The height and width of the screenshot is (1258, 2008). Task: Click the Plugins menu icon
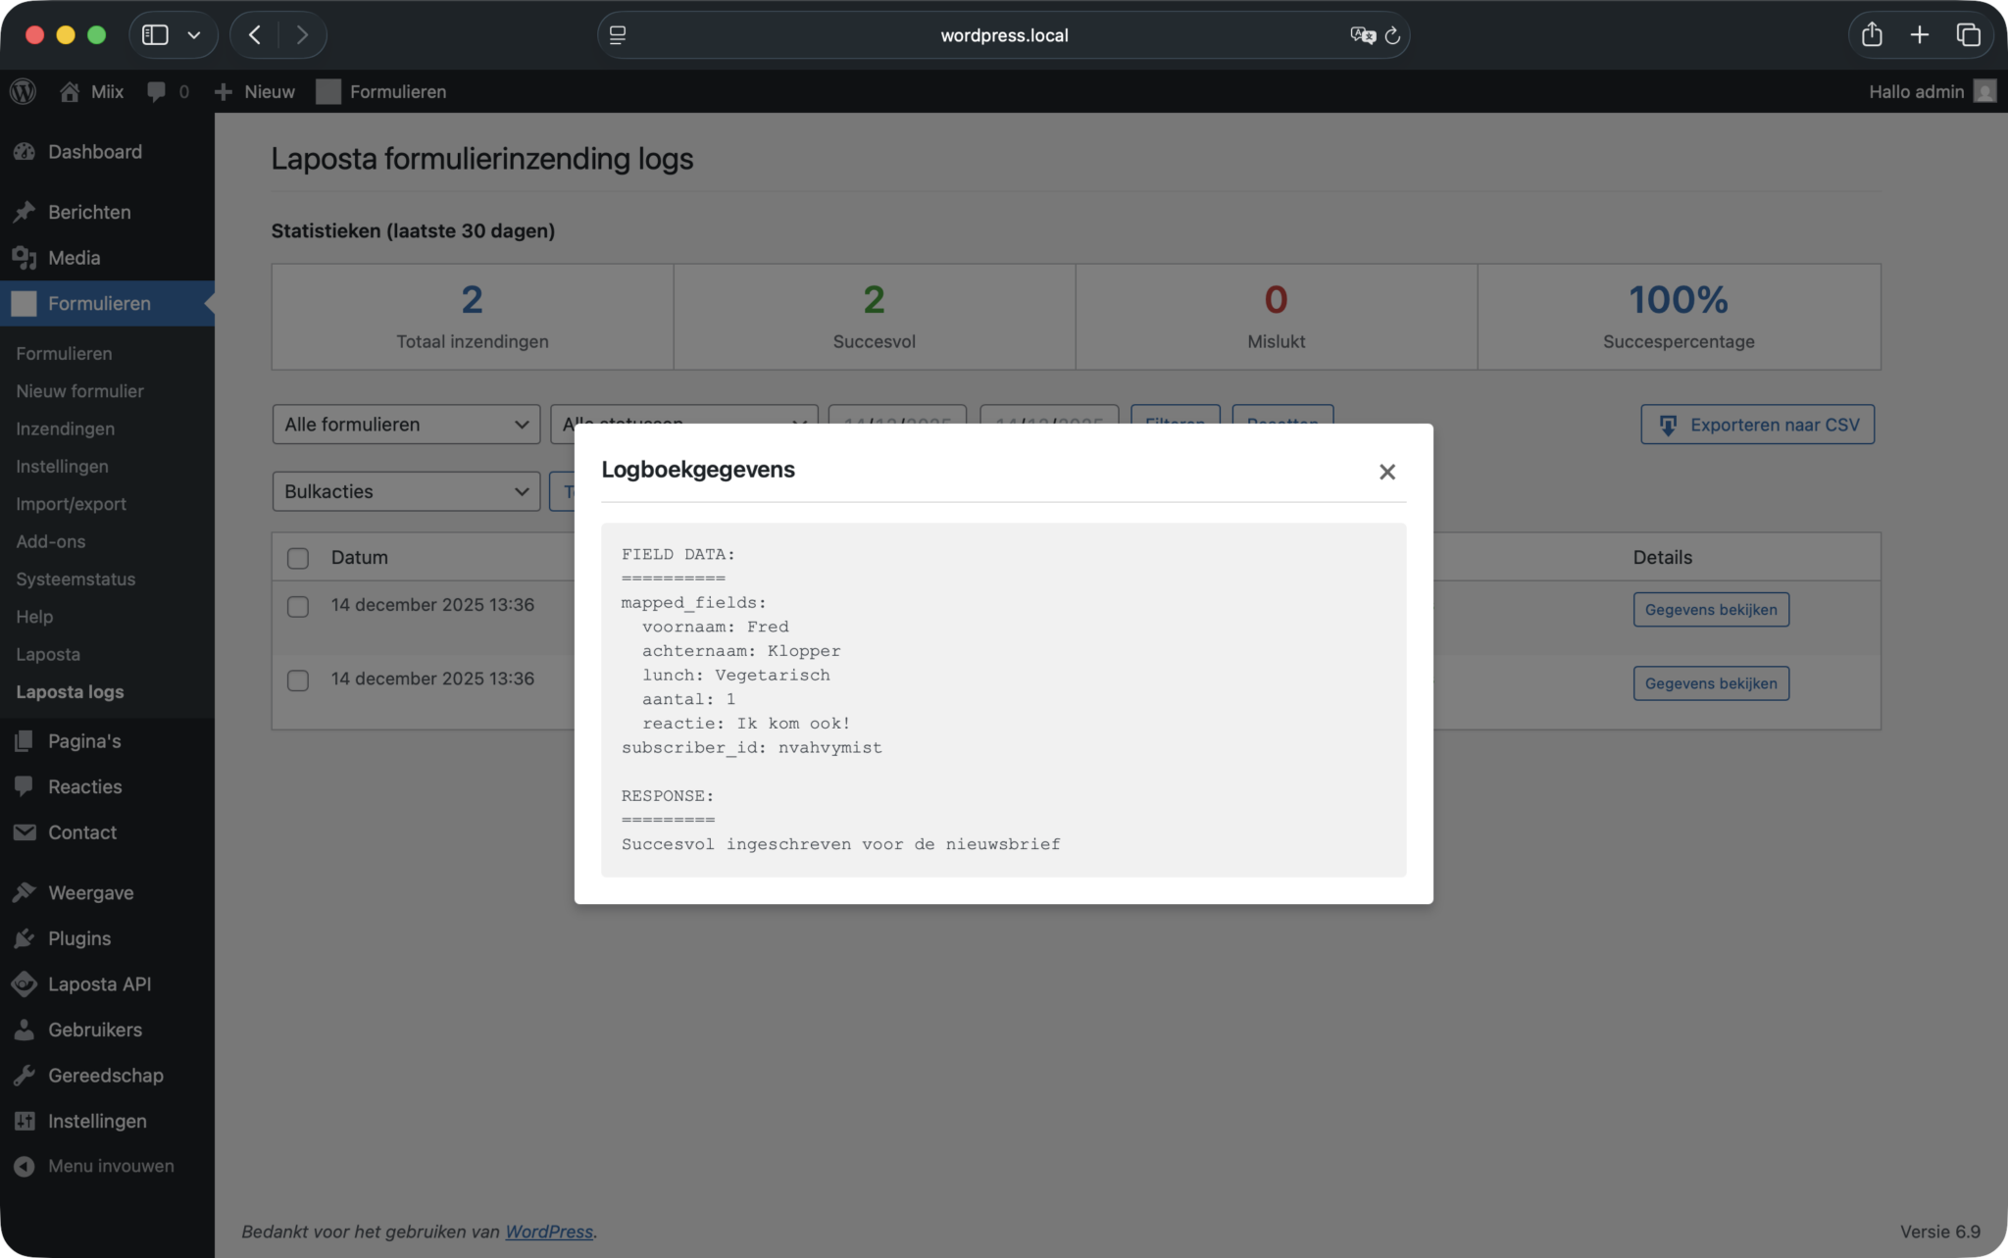click(25, 938)
